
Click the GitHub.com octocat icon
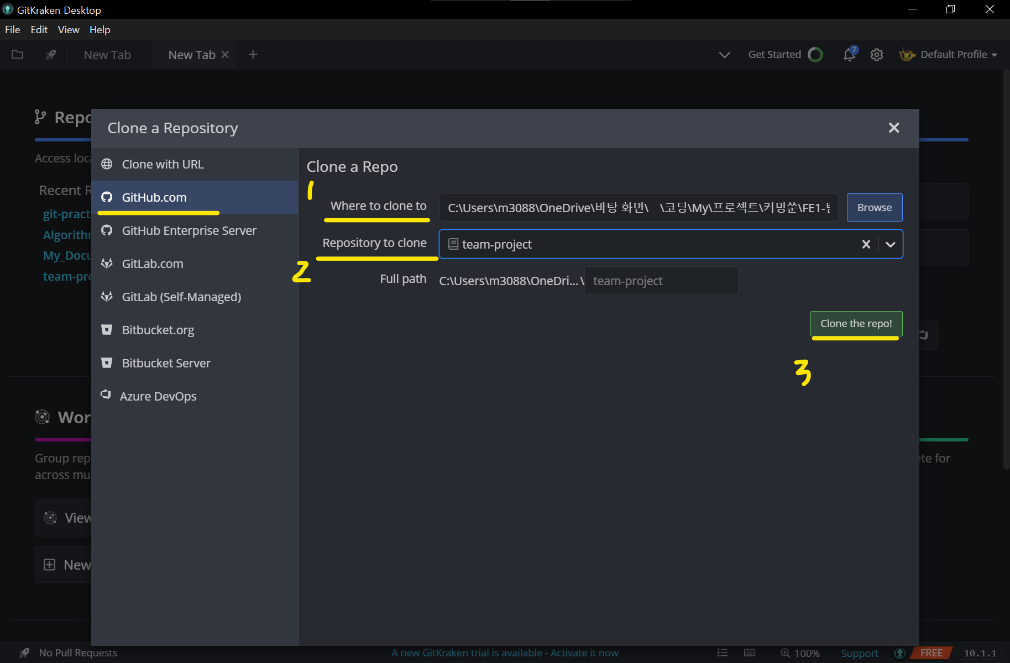(x=107, y=197)
